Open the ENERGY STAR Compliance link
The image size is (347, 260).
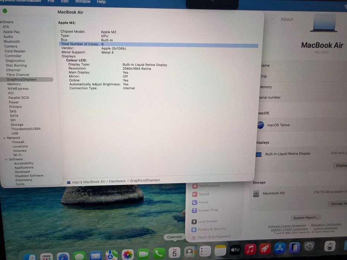pyautogui.click(x=289, y=229)
